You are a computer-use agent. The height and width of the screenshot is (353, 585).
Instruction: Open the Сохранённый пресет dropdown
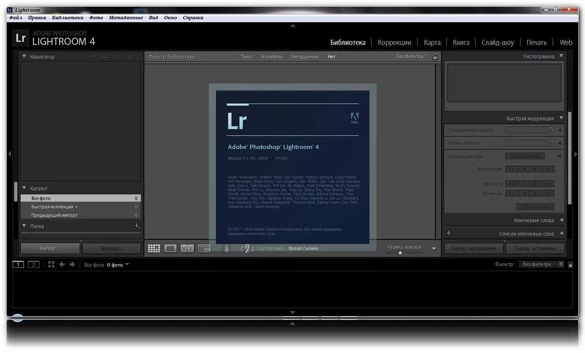[x=530, y=130]
